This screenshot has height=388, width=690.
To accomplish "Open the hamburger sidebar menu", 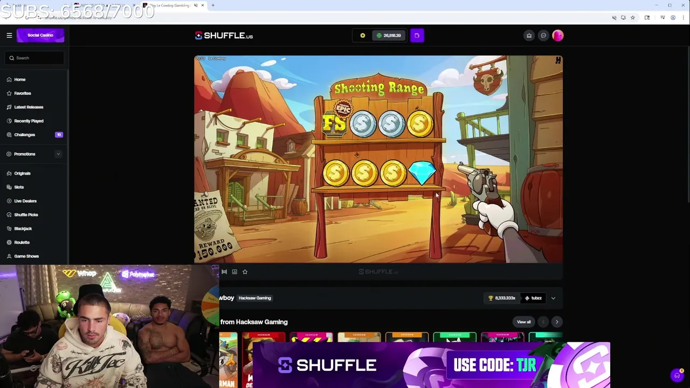I will (x=9, y=36).
